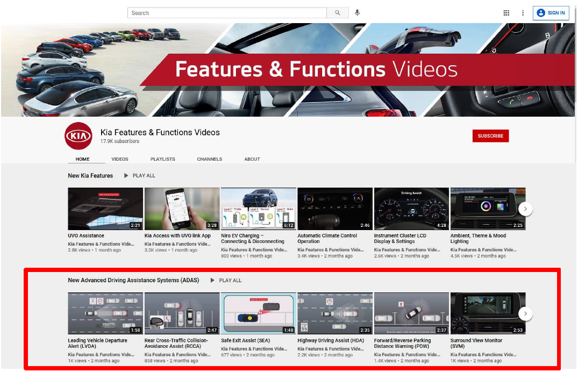Show more videos in the ADAS row
This screenshot has width=578, height=379.
click(525, 314)
